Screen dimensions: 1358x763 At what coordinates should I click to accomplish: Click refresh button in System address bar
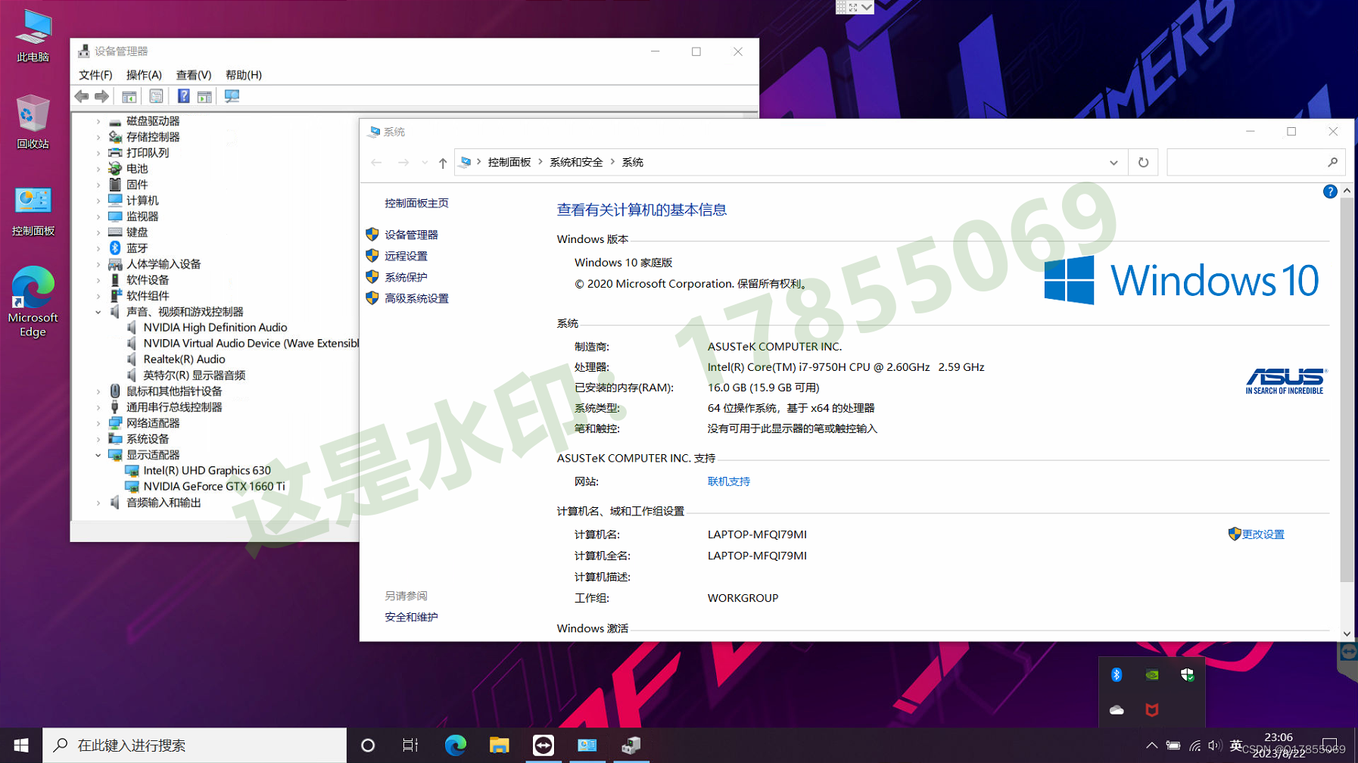tap(1143, 162)
